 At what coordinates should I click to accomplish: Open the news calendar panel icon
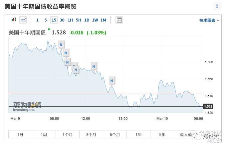pos(119,20)
